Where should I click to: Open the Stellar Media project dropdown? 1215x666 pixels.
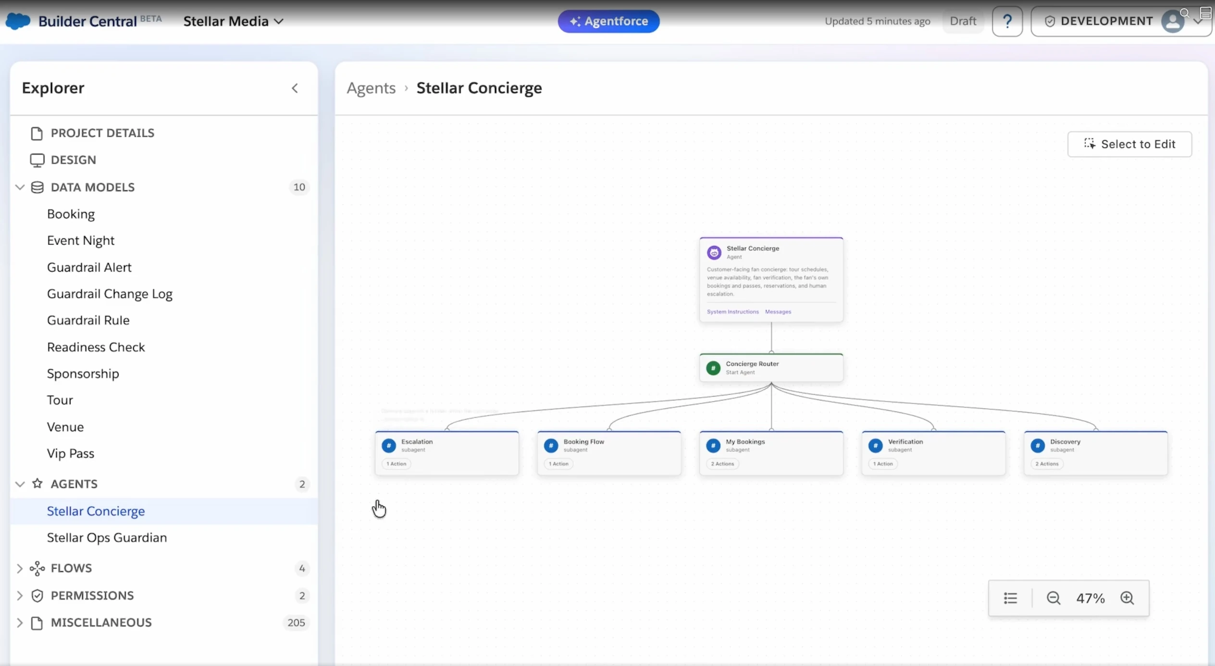pos(233,21)
